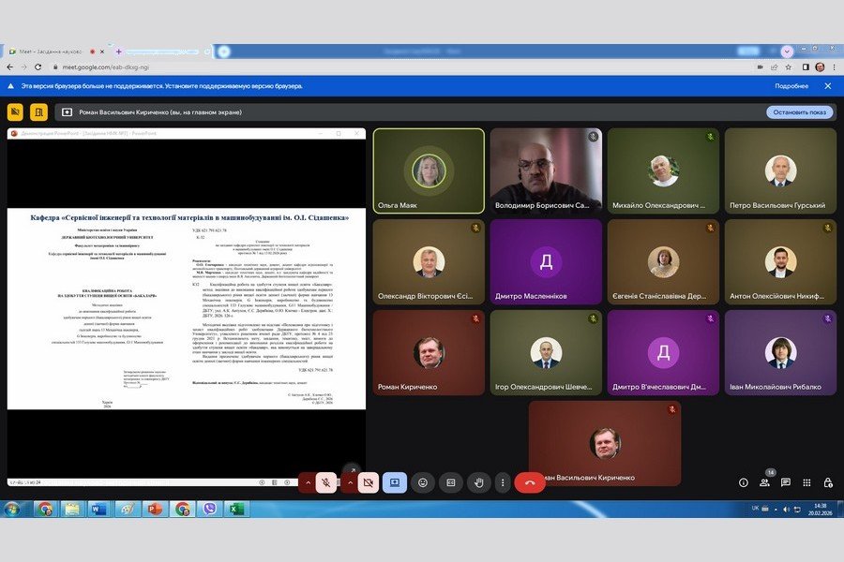Click the Подробнее link in browser warning
Screen dimensions: 844x562
click(x=791, y=85)
